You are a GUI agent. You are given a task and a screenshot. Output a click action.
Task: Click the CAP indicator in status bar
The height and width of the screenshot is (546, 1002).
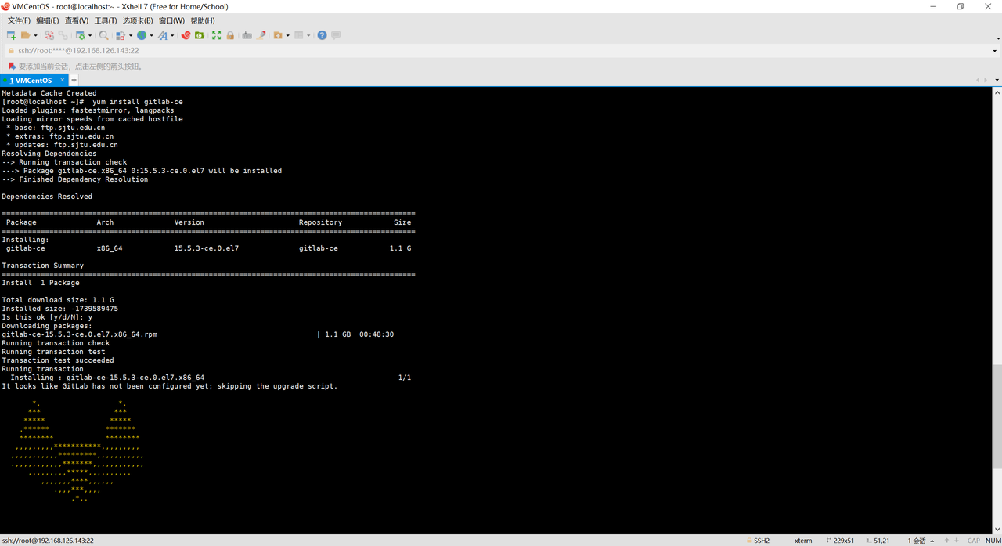(x=974, y=541)
